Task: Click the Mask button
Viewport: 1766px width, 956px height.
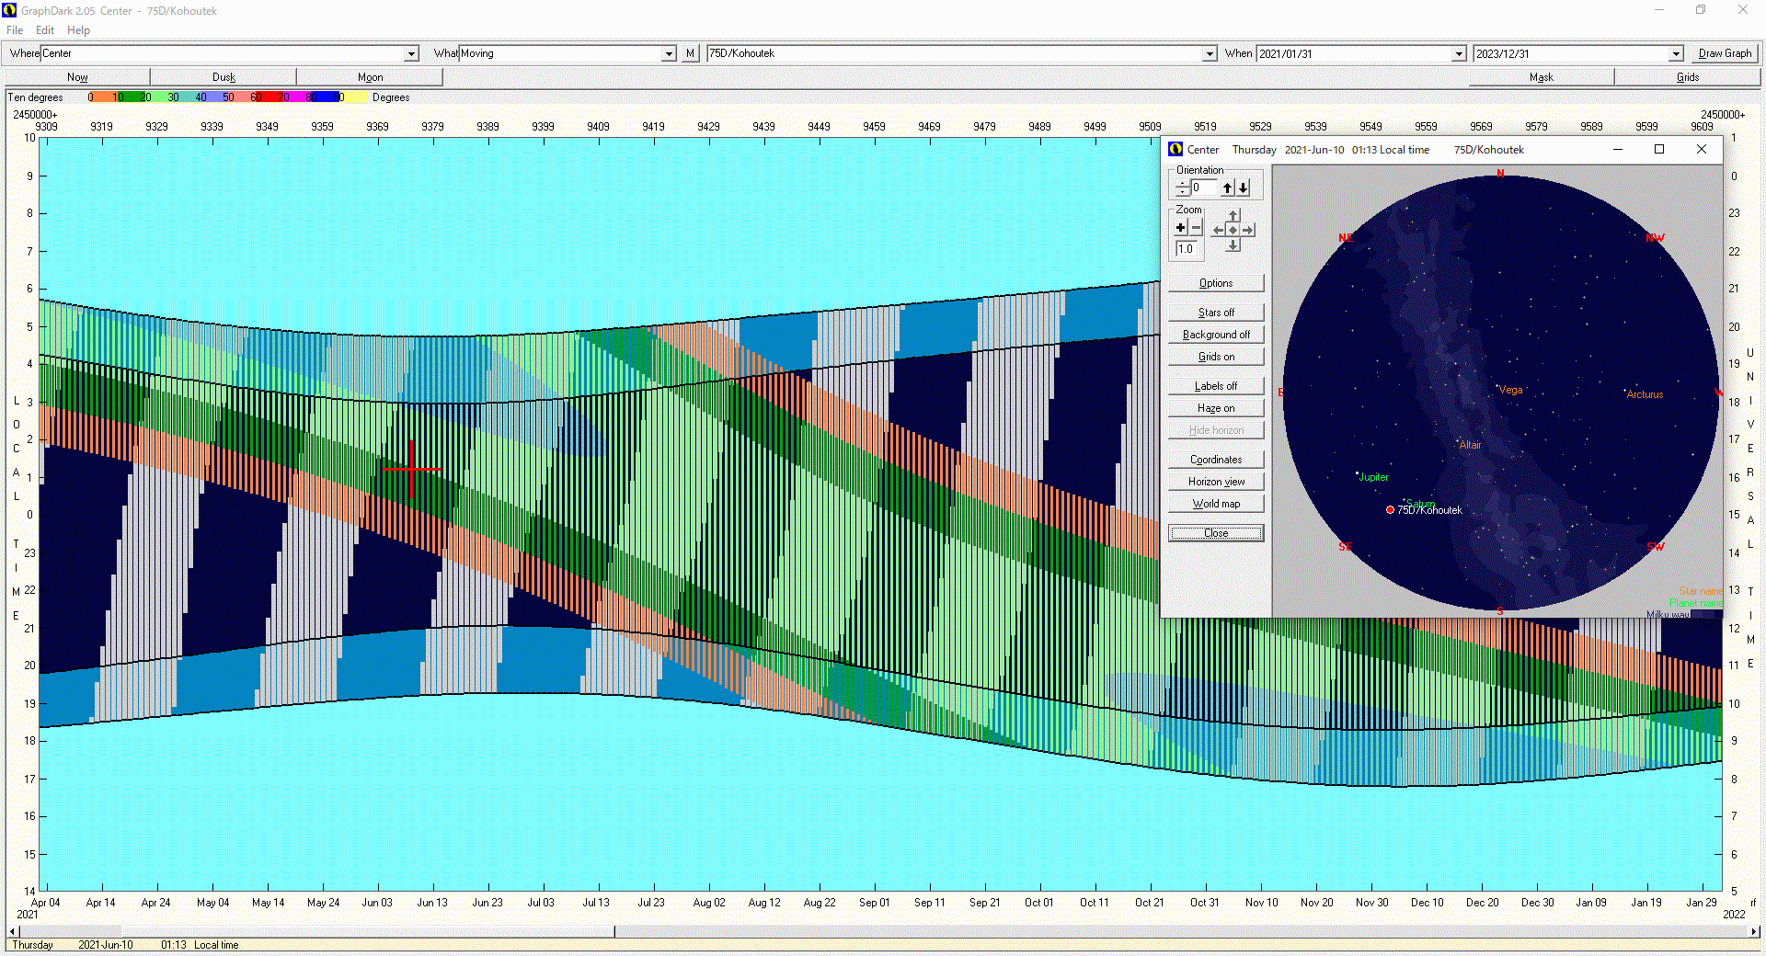Action: click(1542, 77)
